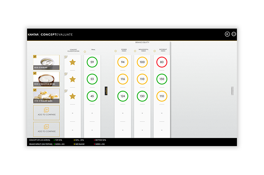Uncheck the Eco-3 Smoothie Bowl checkbox
Screen dimensions: 264x175
[35, 73]
